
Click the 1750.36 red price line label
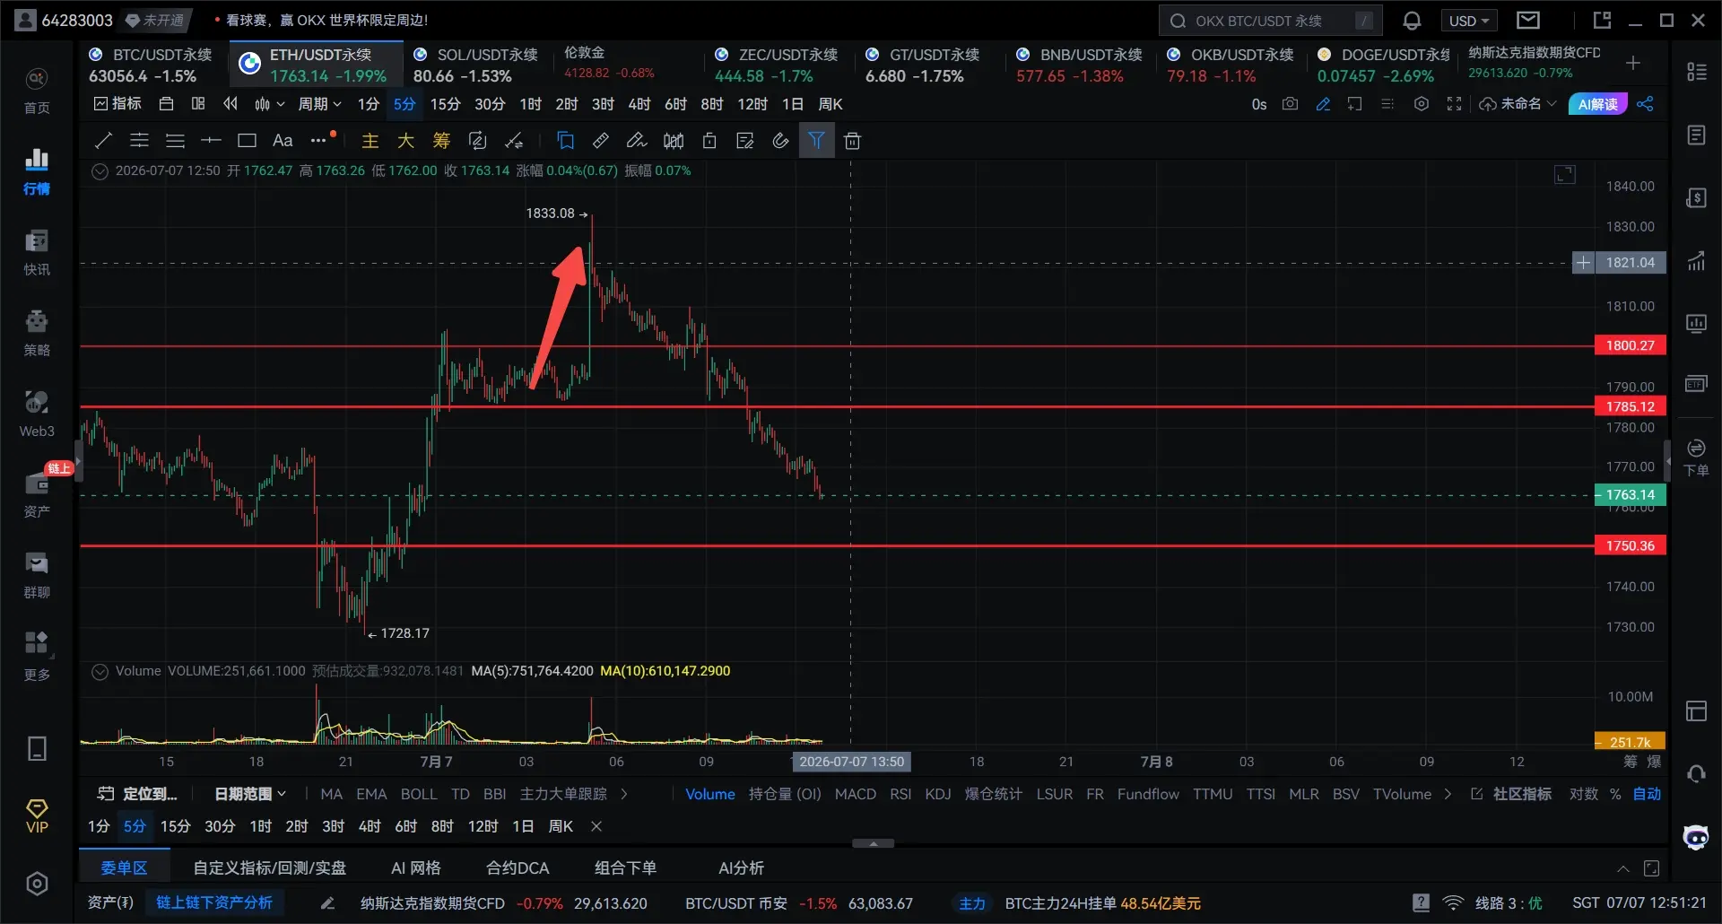1631,545
